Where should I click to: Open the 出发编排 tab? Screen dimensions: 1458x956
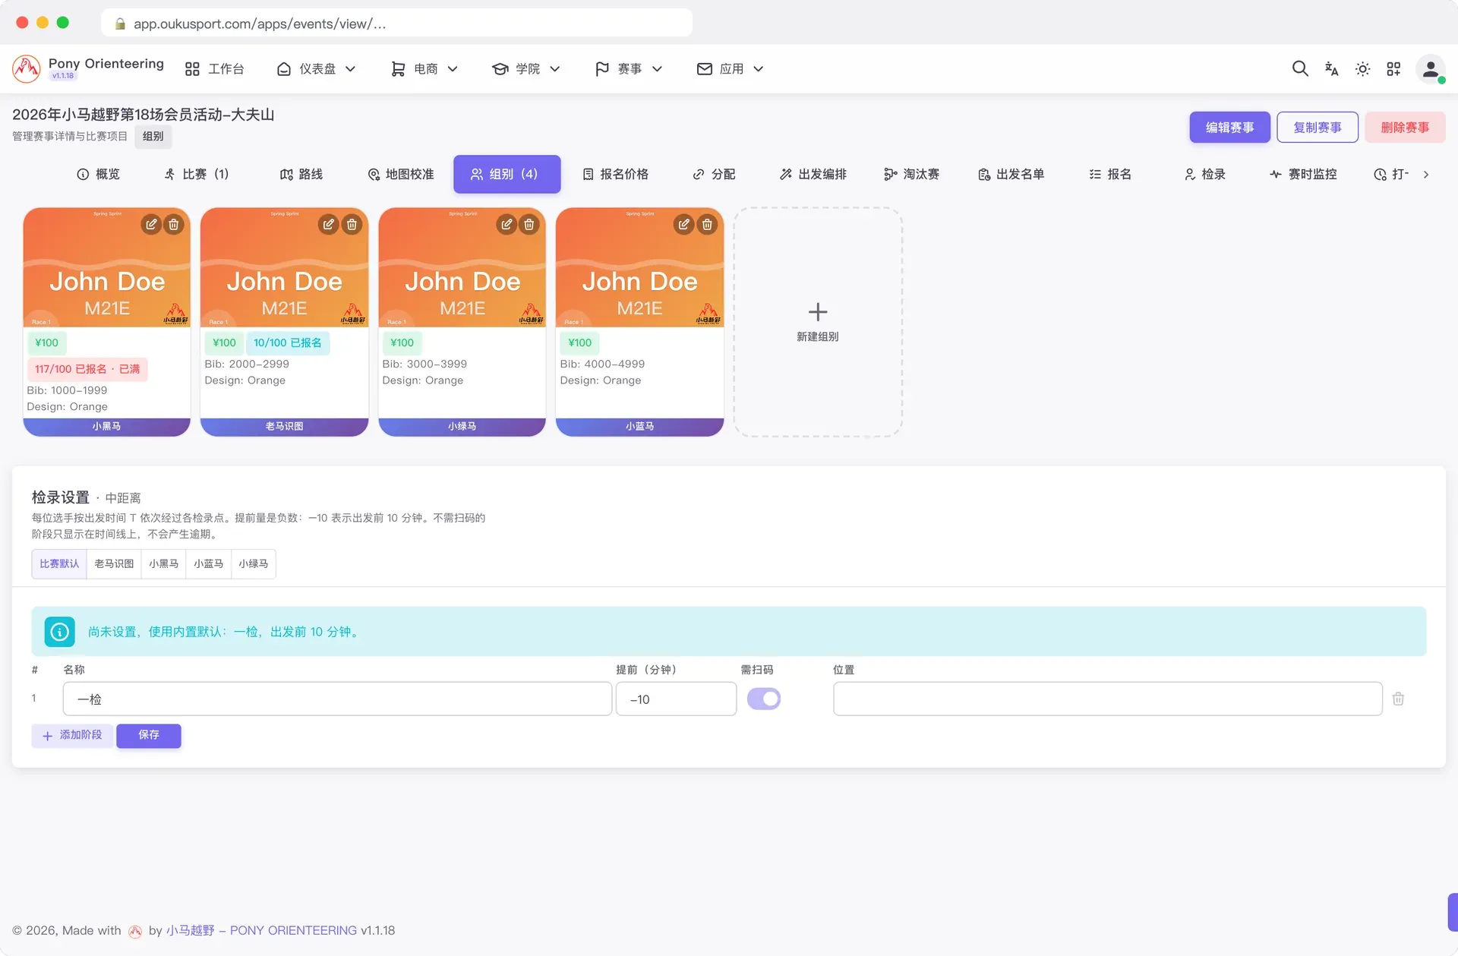[x=813, y=175]
